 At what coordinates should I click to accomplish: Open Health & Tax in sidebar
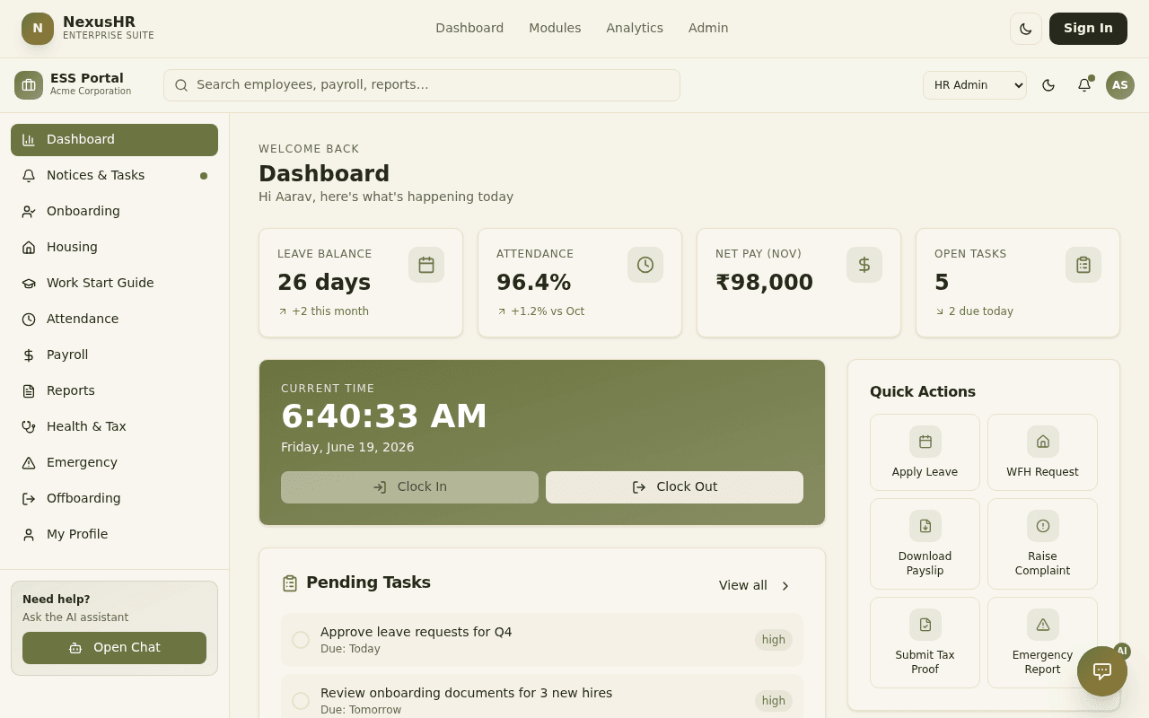click(114, 427)
